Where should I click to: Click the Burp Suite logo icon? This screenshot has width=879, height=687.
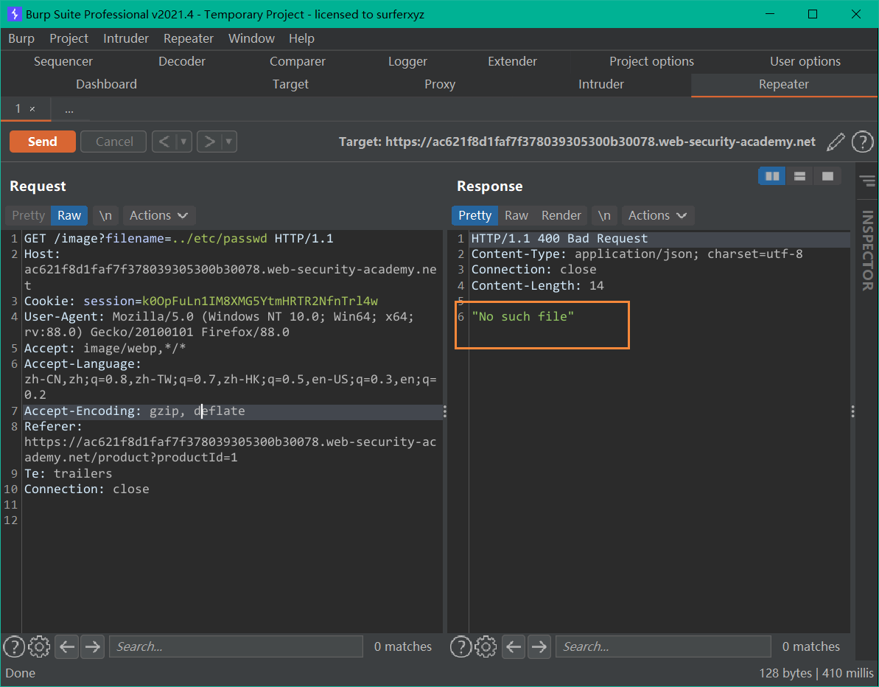pyautogui.click(x=14, y=14)
